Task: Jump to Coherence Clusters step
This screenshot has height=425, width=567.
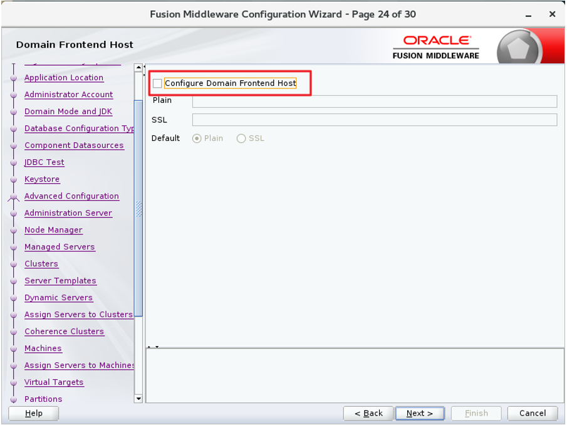Action: 65,332
